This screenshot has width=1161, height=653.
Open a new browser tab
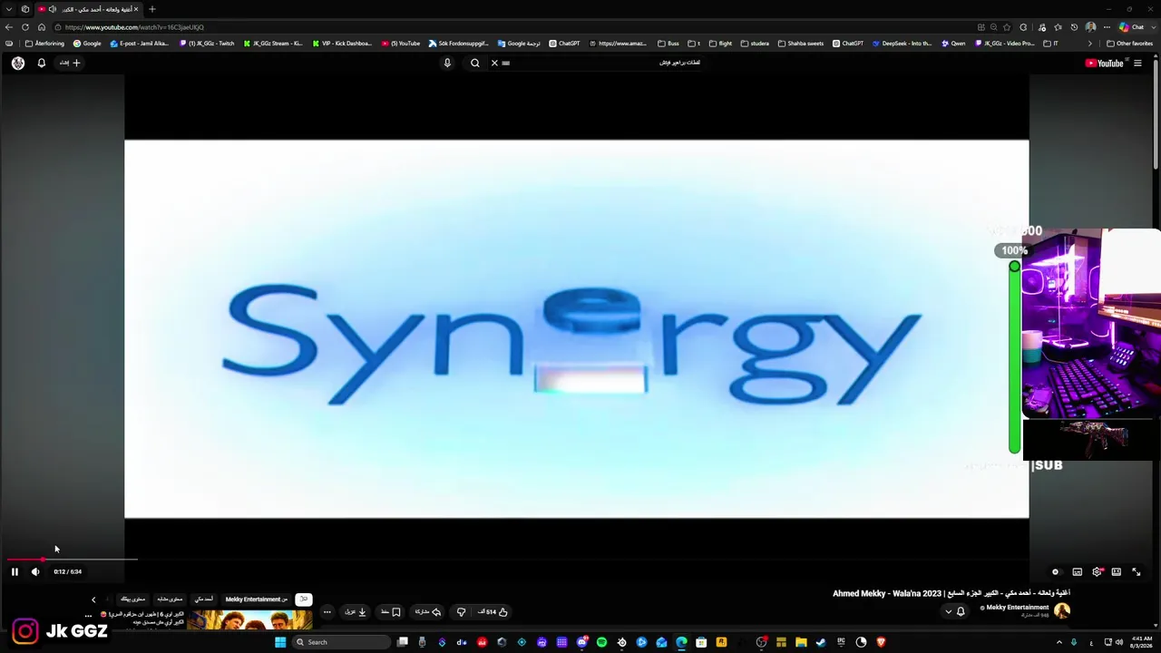click(151, 9)
